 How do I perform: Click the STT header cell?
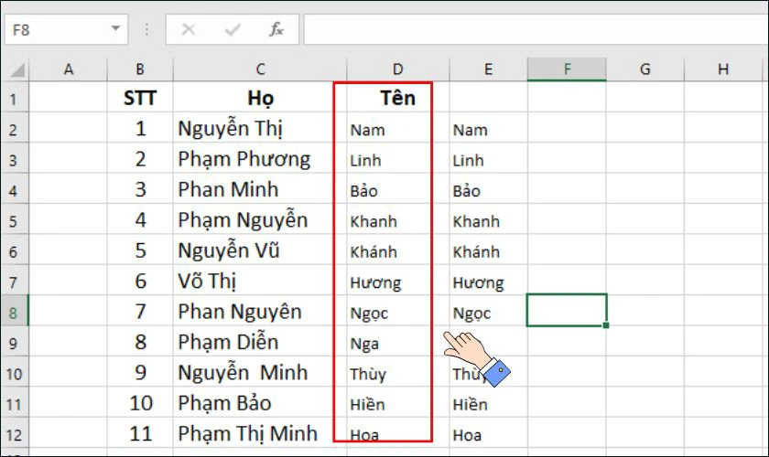pos(140,98)
